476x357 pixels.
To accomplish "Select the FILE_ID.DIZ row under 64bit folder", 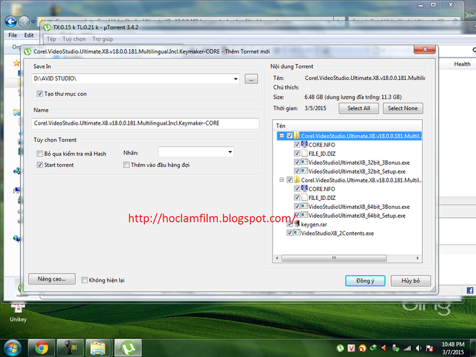I will click(321, 198).
